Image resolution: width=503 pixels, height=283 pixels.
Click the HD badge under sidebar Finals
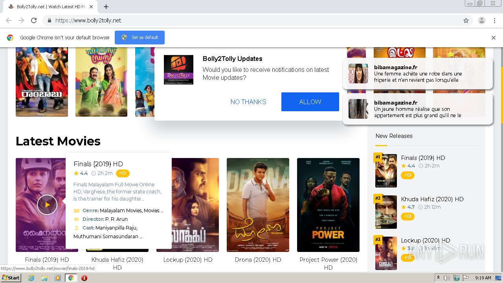(x=408, y=175)
